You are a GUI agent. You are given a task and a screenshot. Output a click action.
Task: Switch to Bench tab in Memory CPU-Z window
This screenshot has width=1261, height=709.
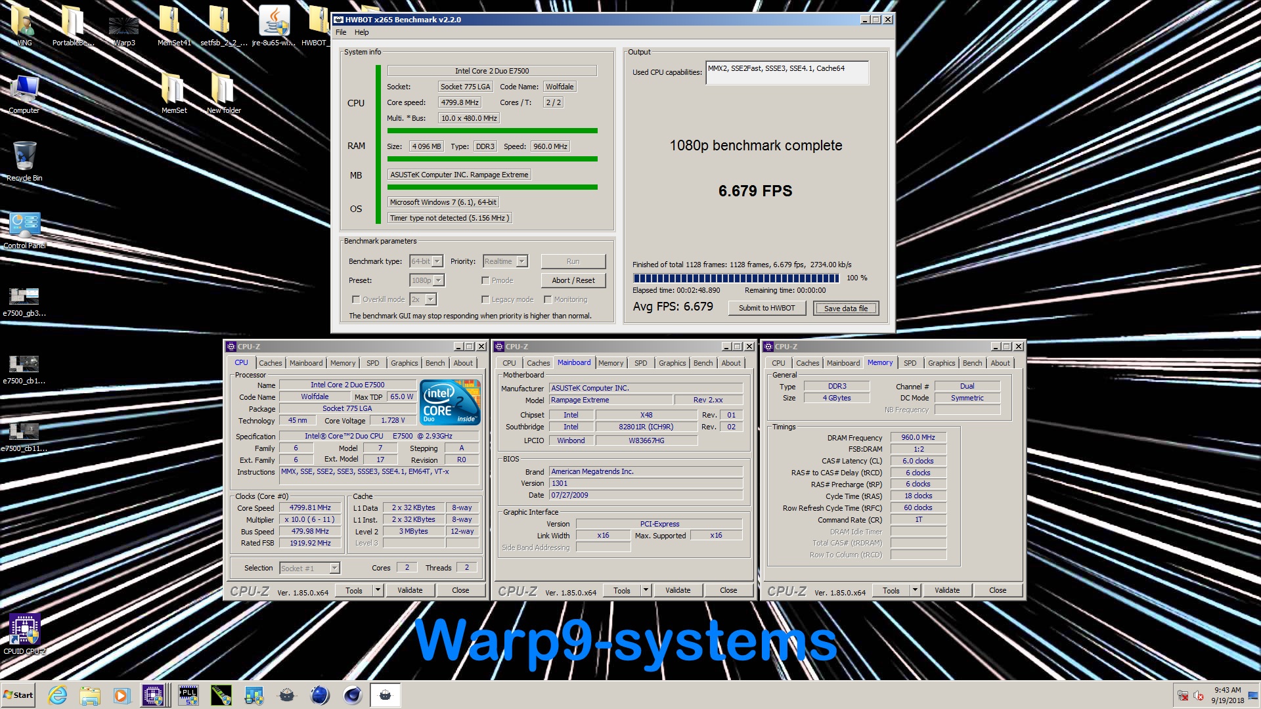coord(972,363)
